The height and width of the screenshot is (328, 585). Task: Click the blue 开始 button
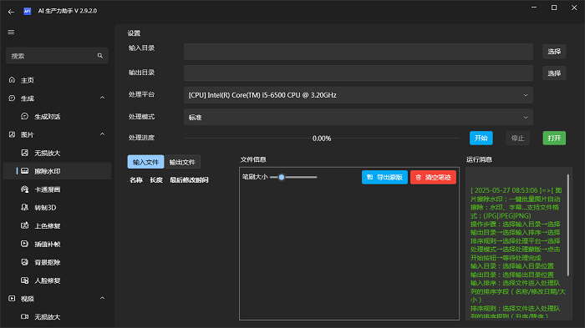coord(481,138)
